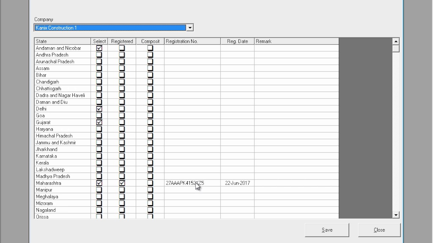Uncheck Select checkbox for Maharashtra
Screen dimensions: 433x243
[x=99, y=183]
